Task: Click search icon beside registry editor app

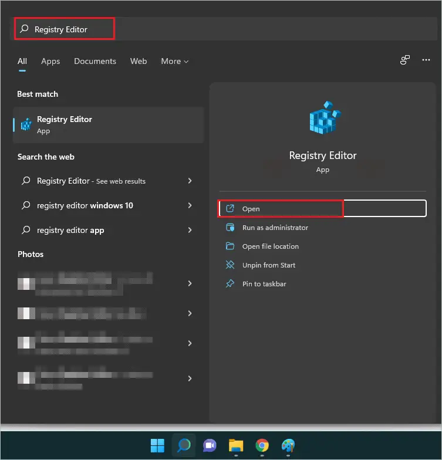Action: pyautogui.click(x=26, y=230)
